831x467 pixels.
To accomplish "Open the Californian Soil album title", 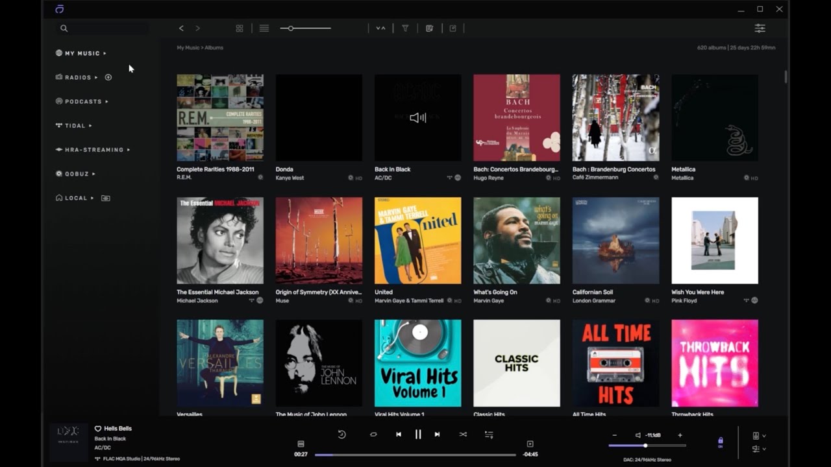I will click(592, 293).
